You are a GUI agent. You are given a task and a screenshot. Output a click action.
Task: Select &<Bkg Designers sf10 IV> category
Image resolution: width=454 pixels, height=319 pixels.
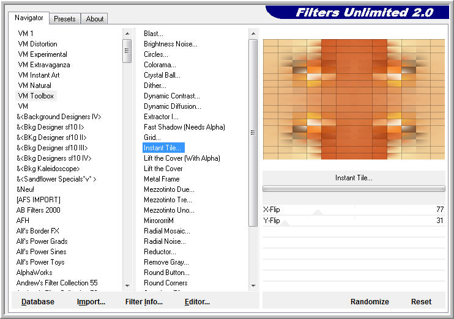(x=54, y=158)
